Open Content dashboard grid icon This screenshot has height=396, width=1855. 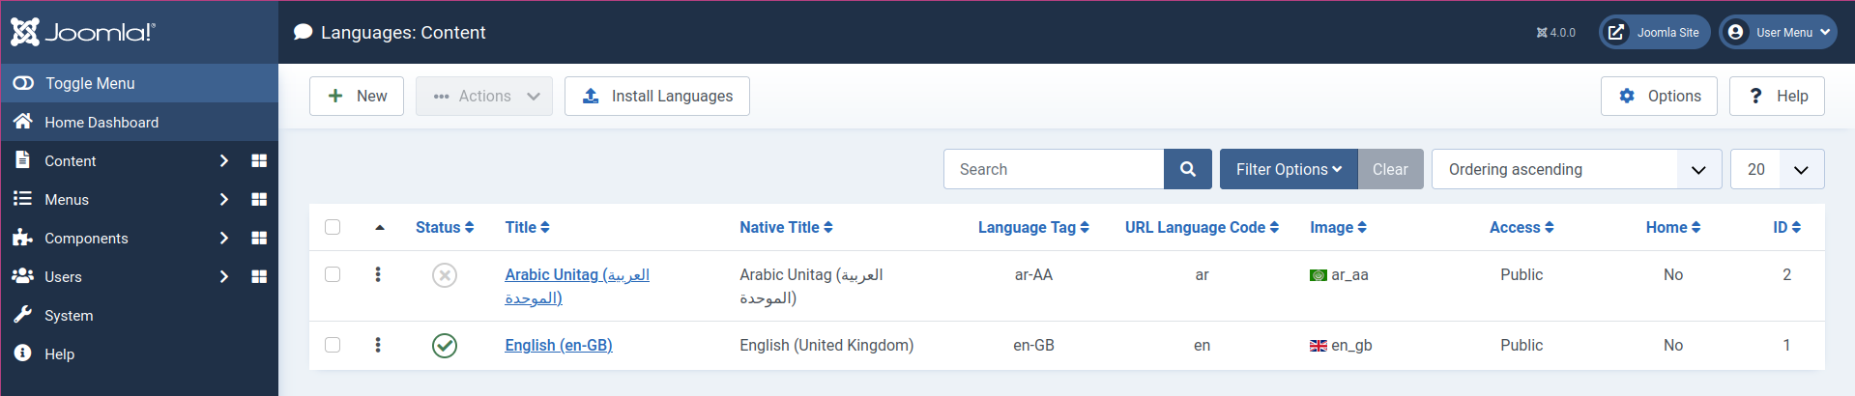(259, 160)
